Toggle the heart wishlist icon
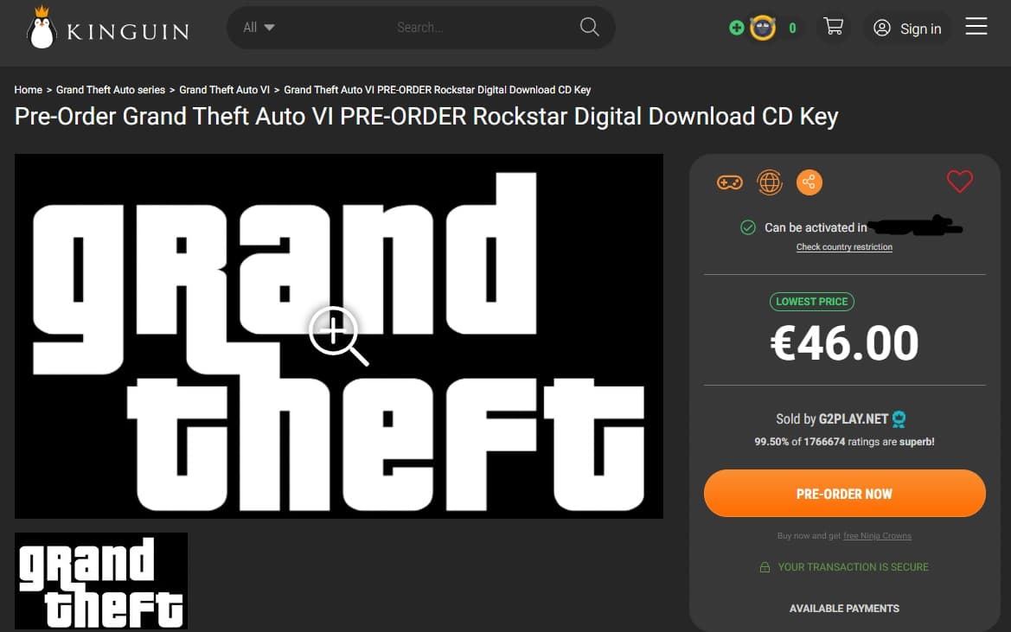 (x=959, y=181)
